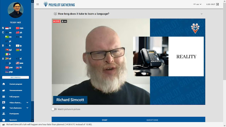Click Teddy Nee profile picture
Screen dimensions: 226x127
16,10
